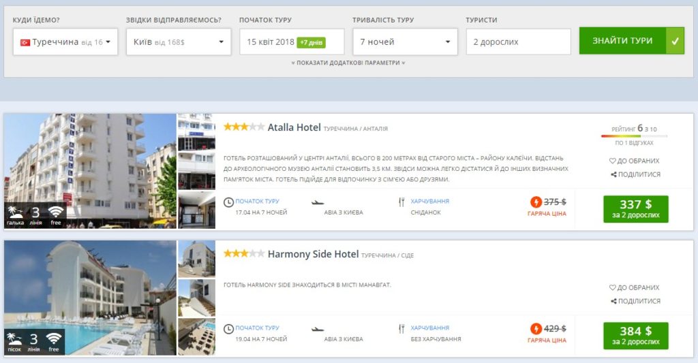The height and width of the screenshot is (363, 698).
Task: Click the ЗНАЙТИ ТУРИ search button
Action: pos(623,41)
